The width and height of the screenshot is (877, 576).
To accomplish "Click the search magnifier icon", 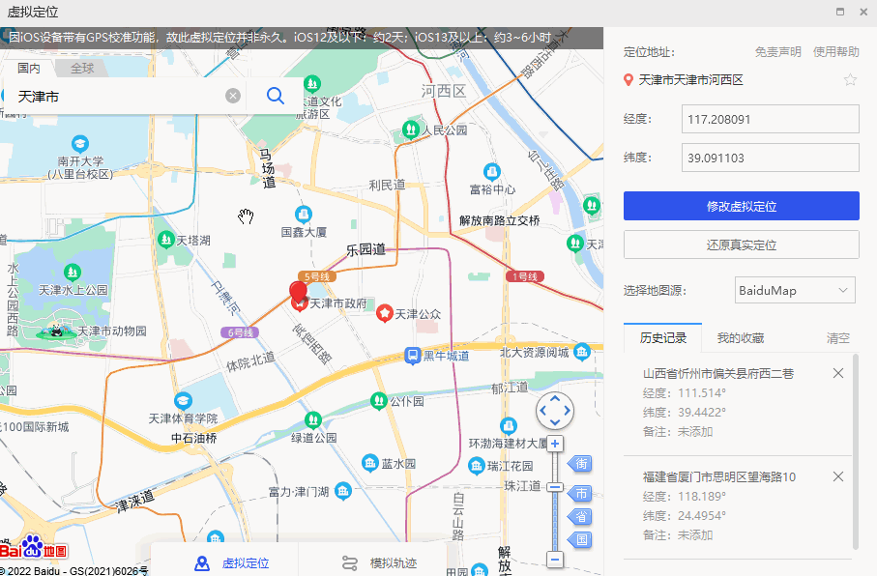I will 276,96.
